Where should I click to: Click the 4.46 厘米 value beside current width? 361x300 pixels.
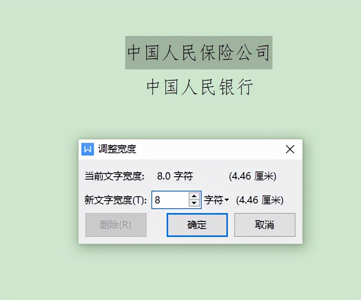[x=253, y=176]
